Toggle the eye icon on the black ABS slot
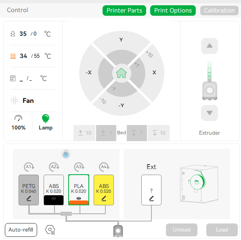 click(x=54, y=198)
